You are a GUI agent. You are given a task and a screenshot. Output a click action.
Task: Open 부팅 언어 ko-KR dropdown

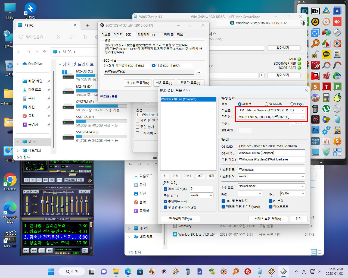click(x=201, y=195)
